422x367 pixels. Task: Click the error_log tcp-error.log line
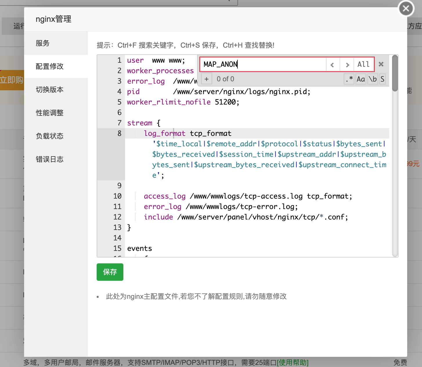[221, 207]
